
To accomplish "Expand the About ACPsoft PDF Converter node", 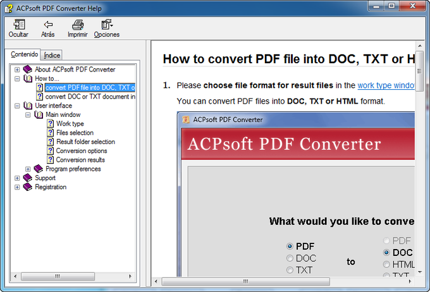I will point(17,70).
